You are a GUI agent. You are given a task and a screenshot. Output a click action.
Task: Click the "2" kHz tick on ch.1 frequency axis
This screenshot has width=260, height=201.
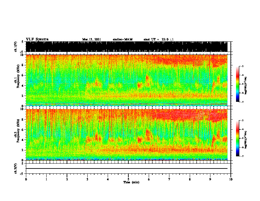click(x=23, y=96)
